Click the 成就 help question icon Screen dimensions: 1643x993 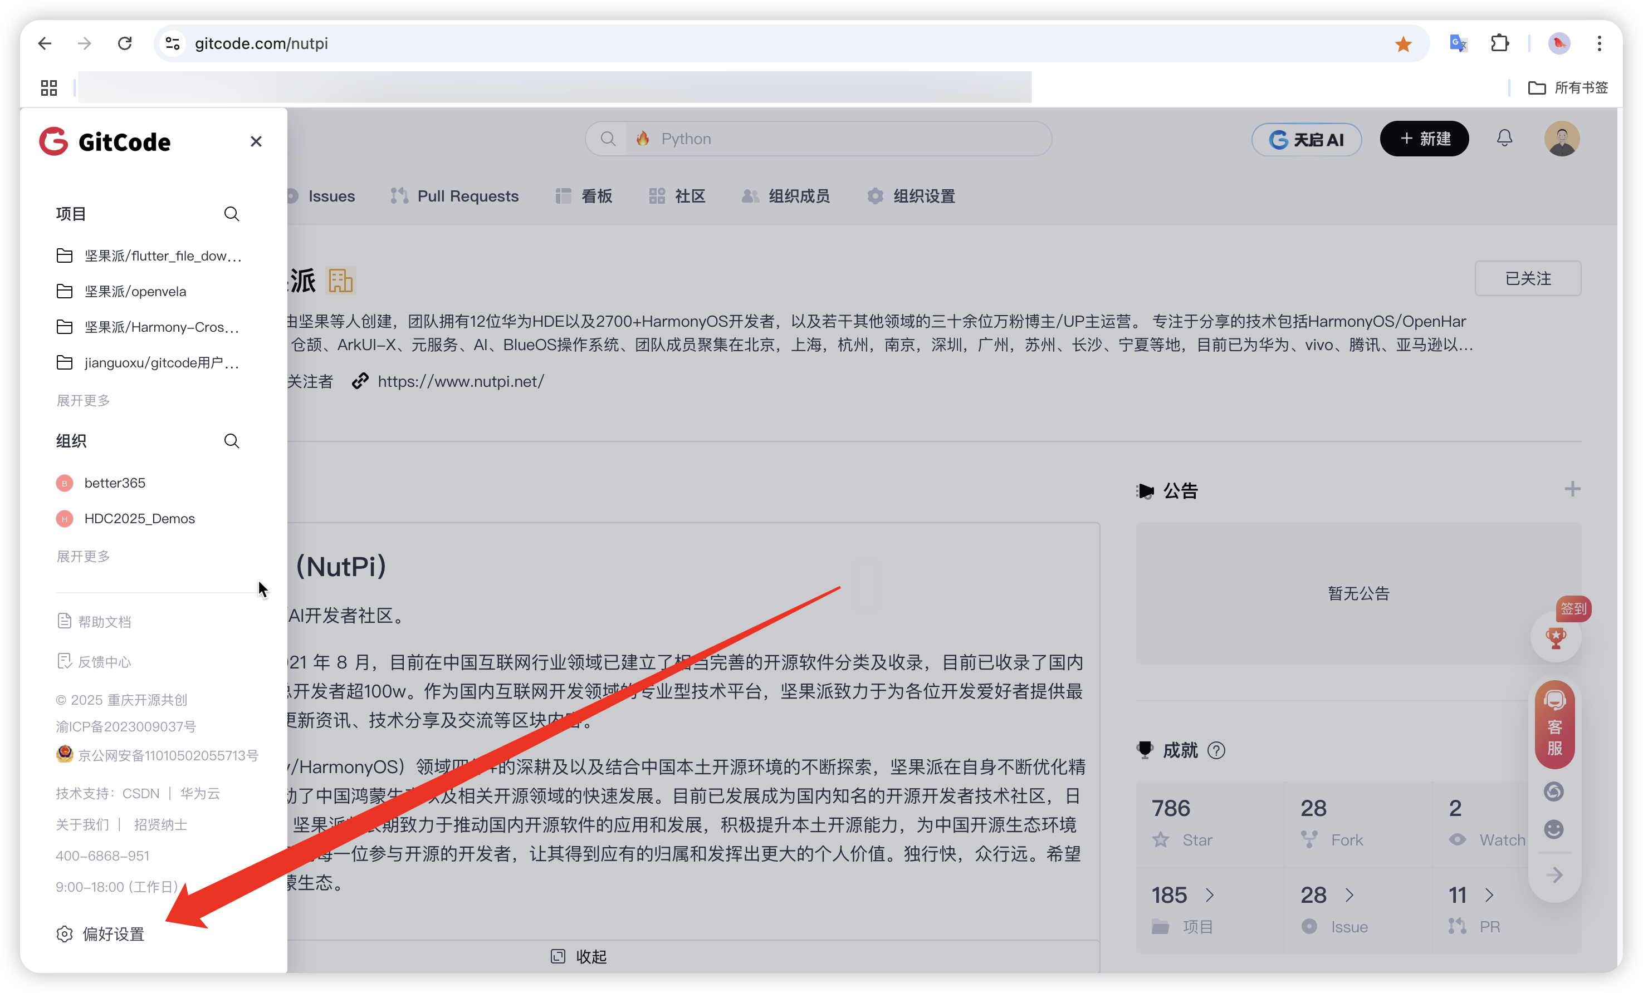coord(1216,750)
